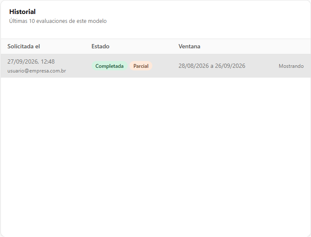Screen dimensions: 311x237
Task: Click the Historial panel title
Action: click(x=22, y=12)
